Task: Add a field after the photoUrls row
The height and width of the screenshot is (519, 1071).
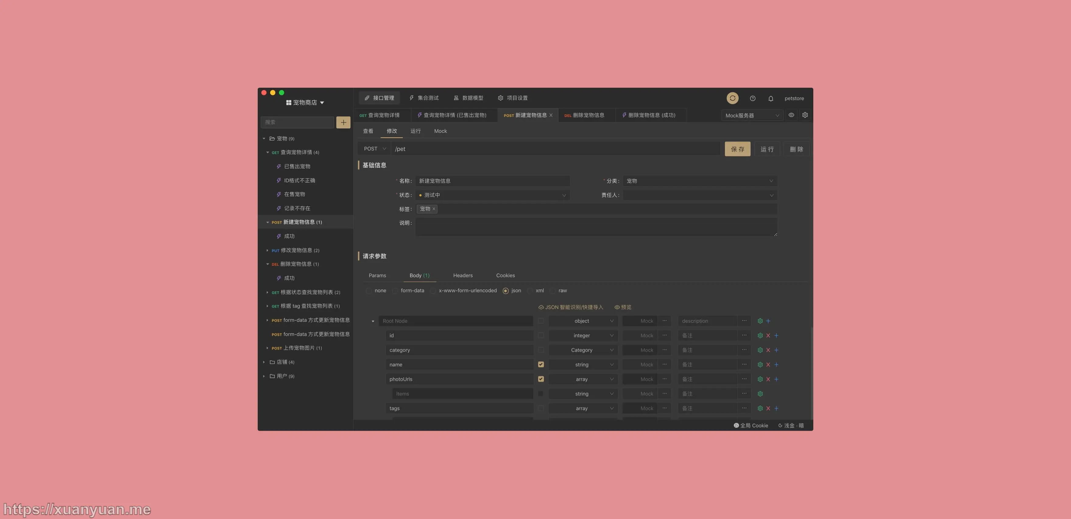Action: [x=776, y=379]
